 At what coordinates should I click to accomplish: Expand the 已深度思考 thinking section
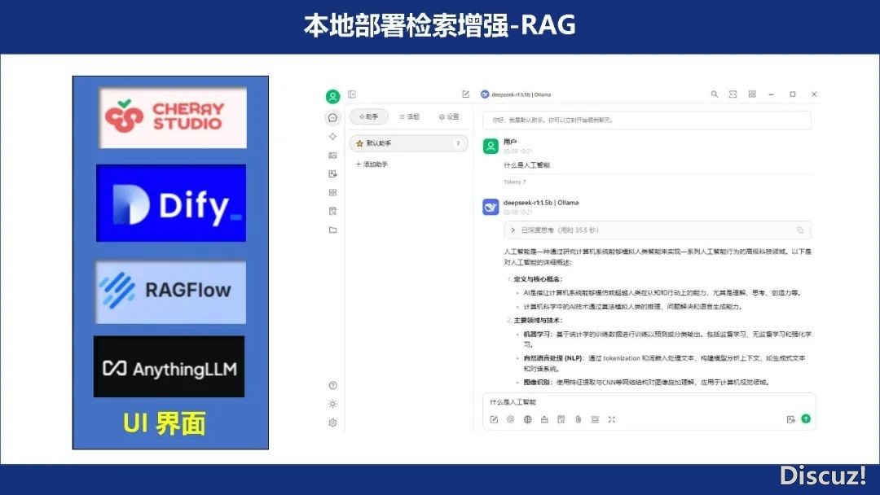tap(658, 230)
